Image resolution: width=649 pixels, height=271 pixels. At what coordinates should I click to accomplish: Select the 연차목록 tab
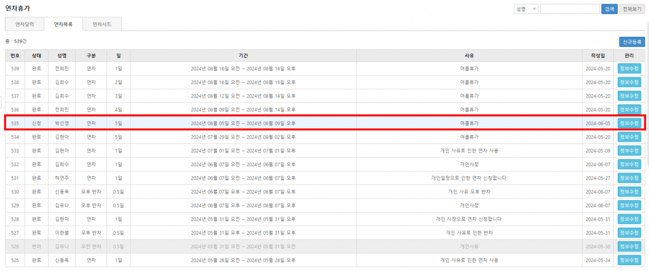(x=63, y=24)
